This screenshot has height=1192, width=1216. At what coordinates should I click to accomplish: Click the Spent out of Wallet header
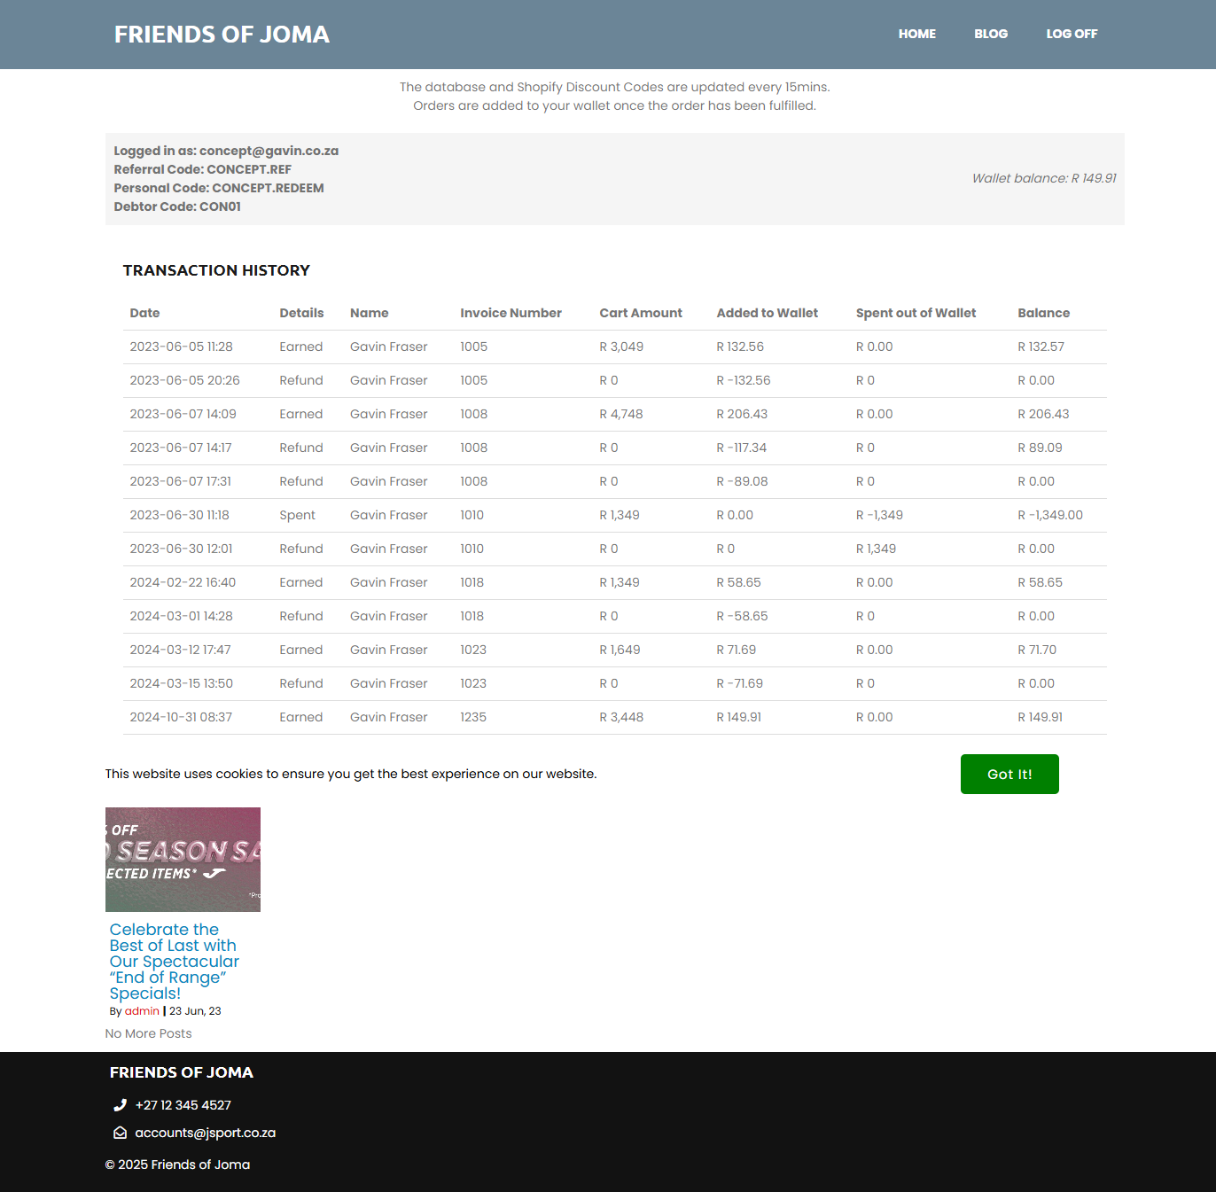[x=916, y=313]
